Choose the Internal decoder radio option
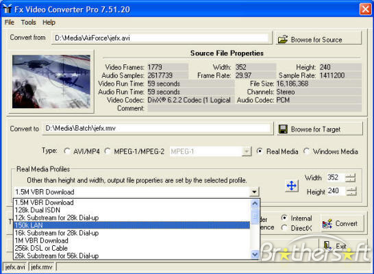The height and width of the screenshot is (274, 374). pos(284,218)
